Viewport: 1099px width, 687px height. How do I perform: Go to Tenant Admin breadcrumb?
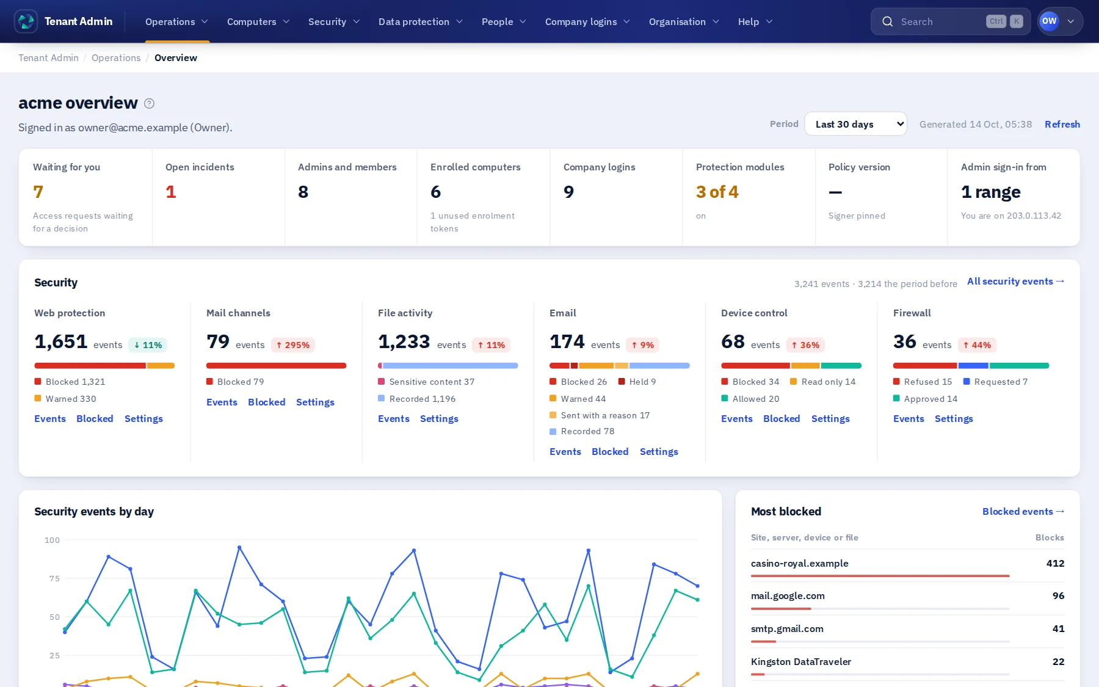coord(48,58)
